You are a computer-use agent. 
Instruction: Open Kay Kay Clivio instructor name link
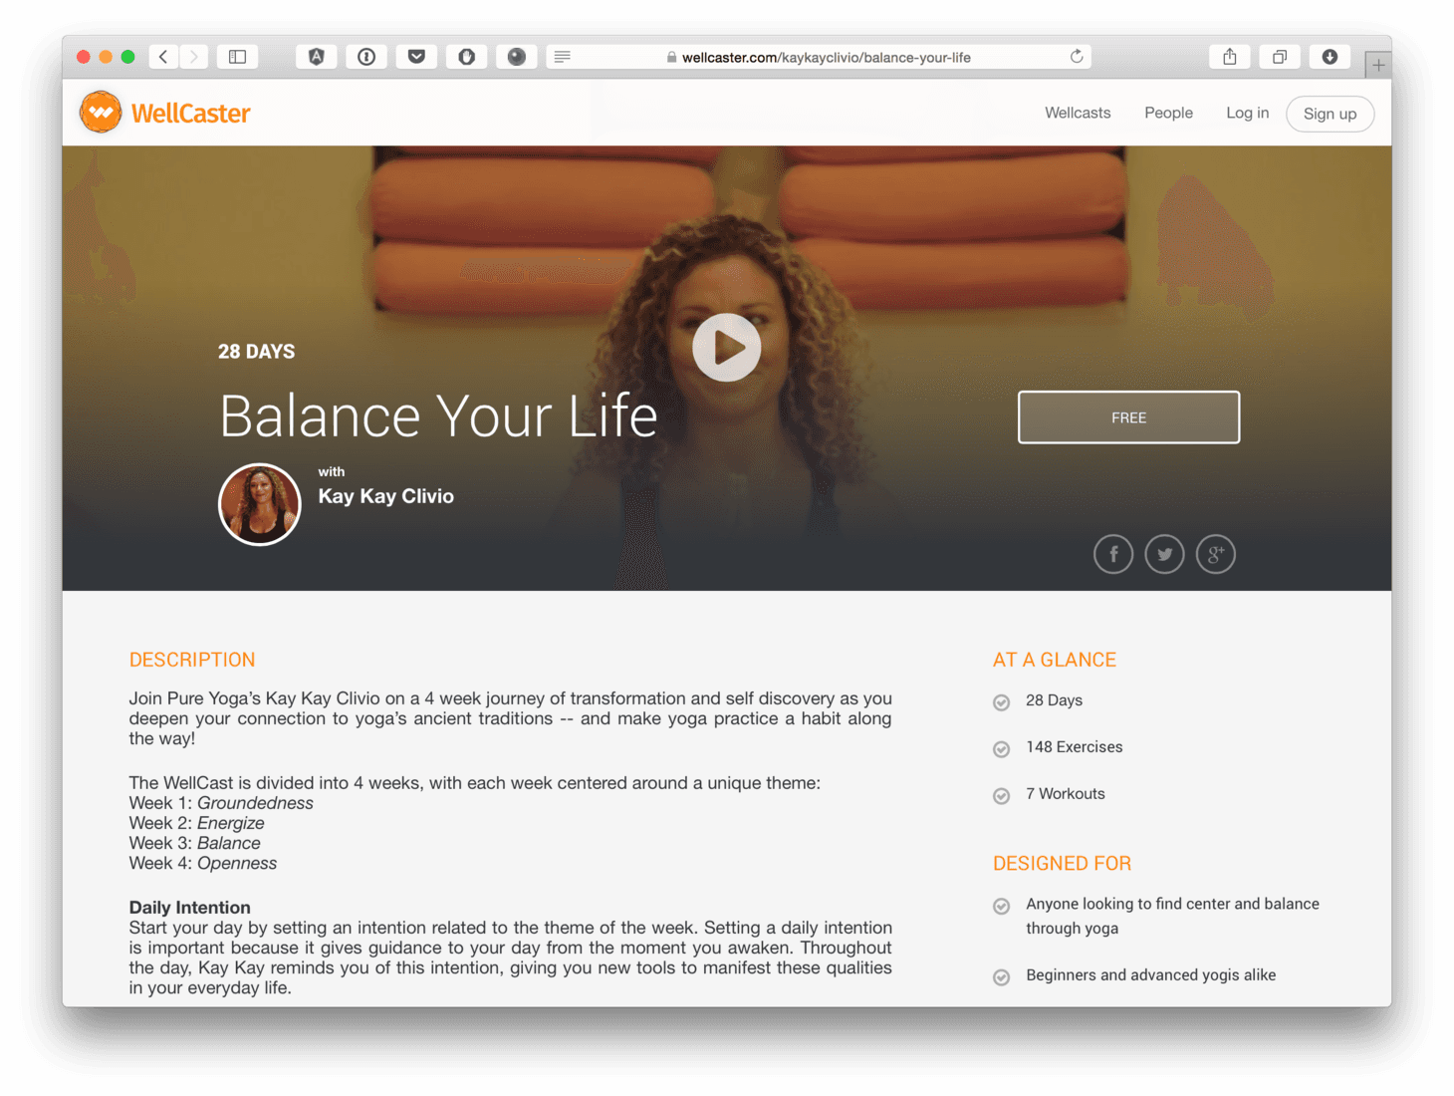(385, 496)
